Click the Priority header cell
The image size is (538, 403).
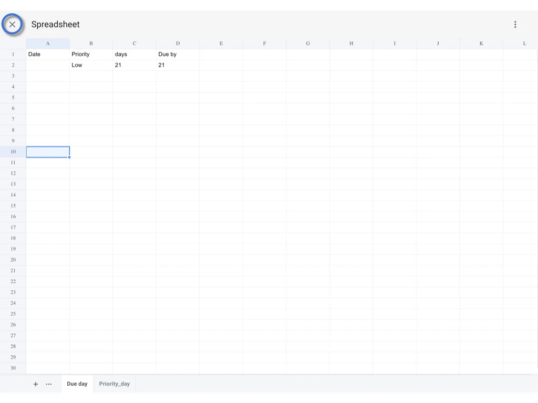[x=91, y=54]
